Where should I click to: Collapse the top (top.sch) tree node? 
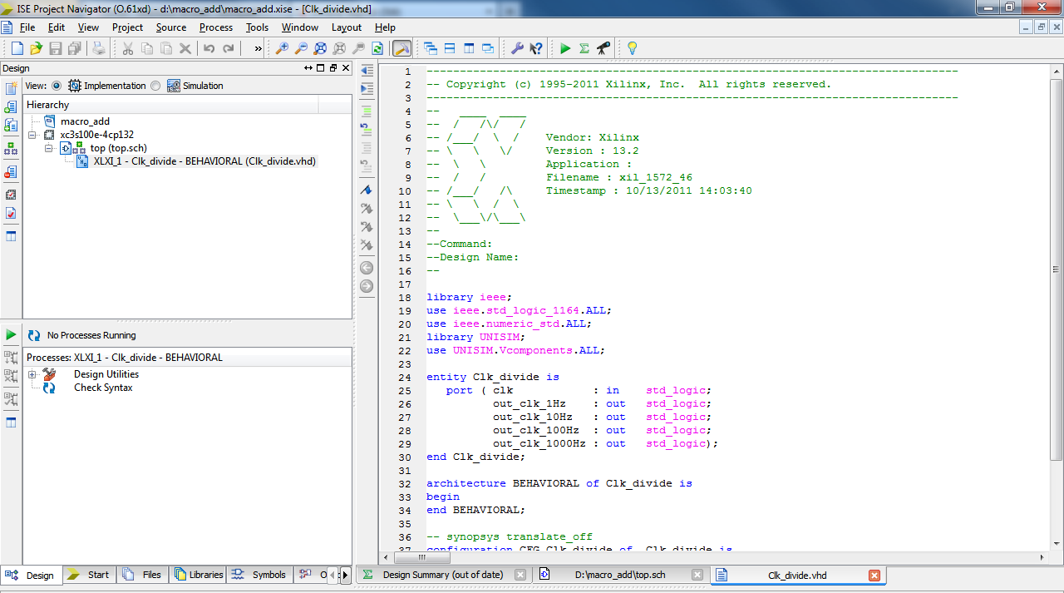click(x=49, y=148)
